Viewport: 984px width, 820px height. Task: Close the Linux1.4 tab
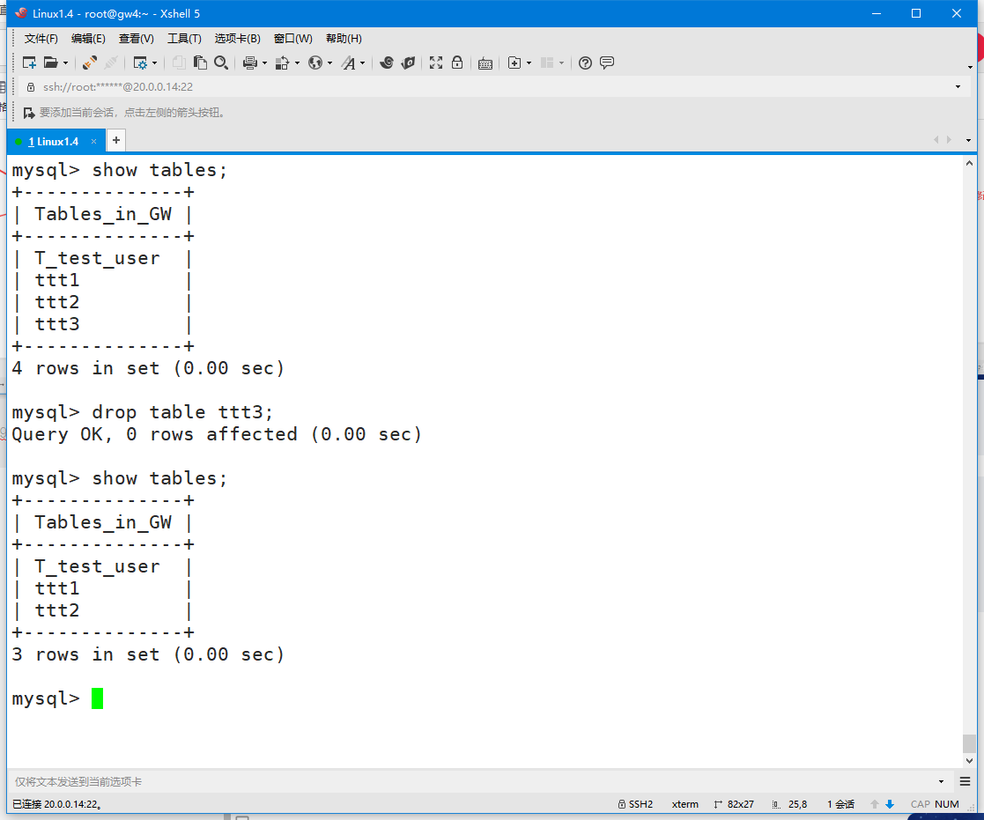tap(93, 142)
